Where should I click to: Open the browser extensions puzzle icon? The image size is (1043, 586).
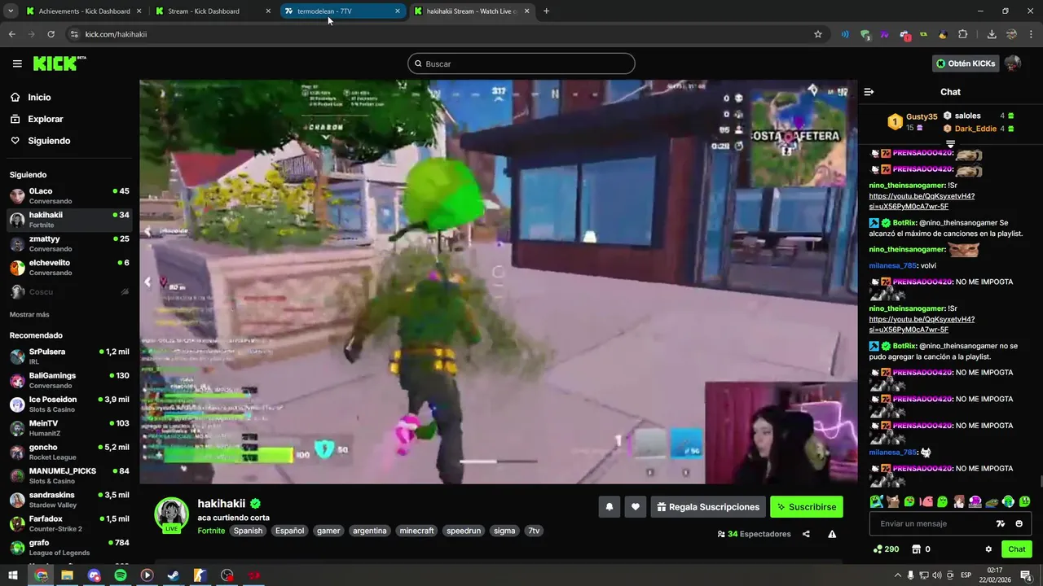click(x=963, y=34)
